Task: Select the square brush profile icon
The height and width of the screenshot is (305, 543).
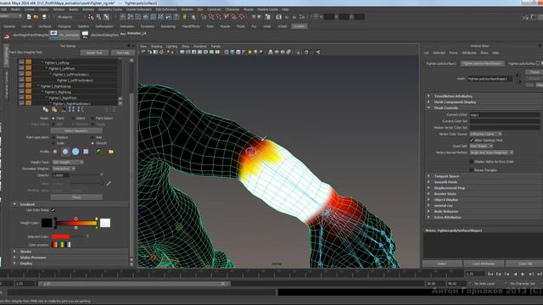Action: click(x=86, y=152)
